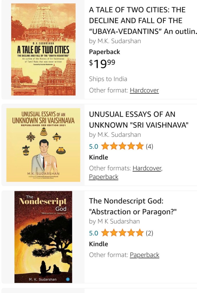The width and height of the screenshot is (197, 293).
Task: Click the star rating for The Nondescript God
Action: (122, 233)
